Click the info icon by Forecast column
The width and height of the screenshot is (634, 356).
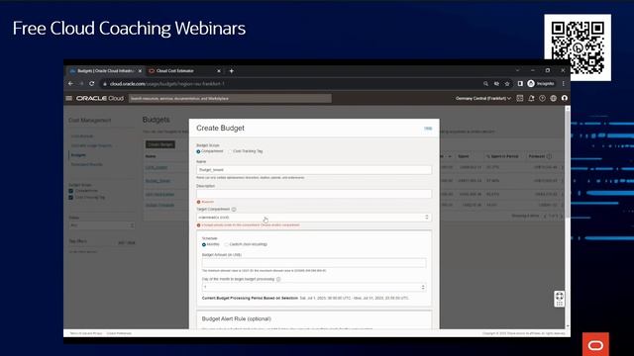tap(549, 156)
